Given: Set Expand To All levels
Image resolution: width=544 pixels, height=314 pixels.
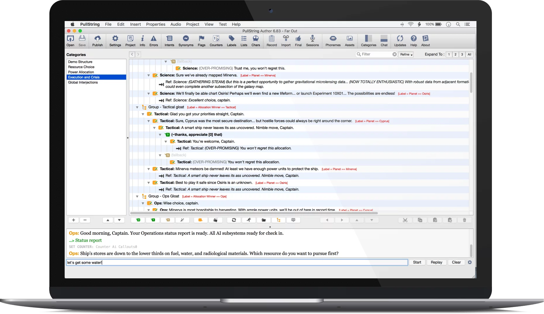Looking at the screenshot, I should click(469, 54).
